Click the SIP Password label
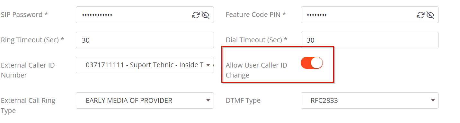The height and width of the screenshot is (123, 460). tap(24, 15)
